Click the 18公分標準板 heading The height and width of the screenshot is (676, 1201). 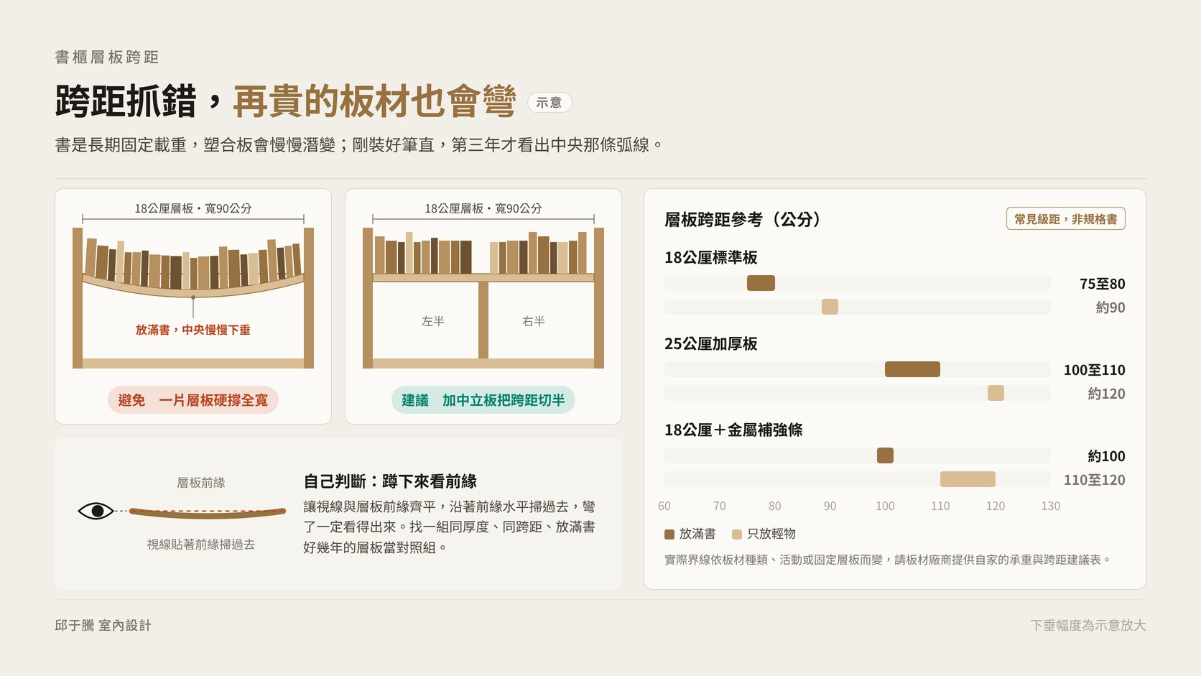tap(711, 257)
